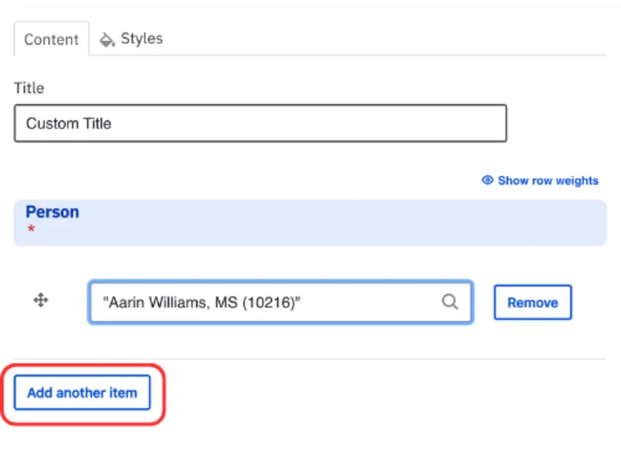Click the Title field label
The height and width of the screenshot is (465, 621).
pyautogui.click(x=29, y=88)
